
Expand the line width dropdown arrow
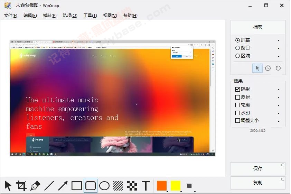tap(195, 191)
